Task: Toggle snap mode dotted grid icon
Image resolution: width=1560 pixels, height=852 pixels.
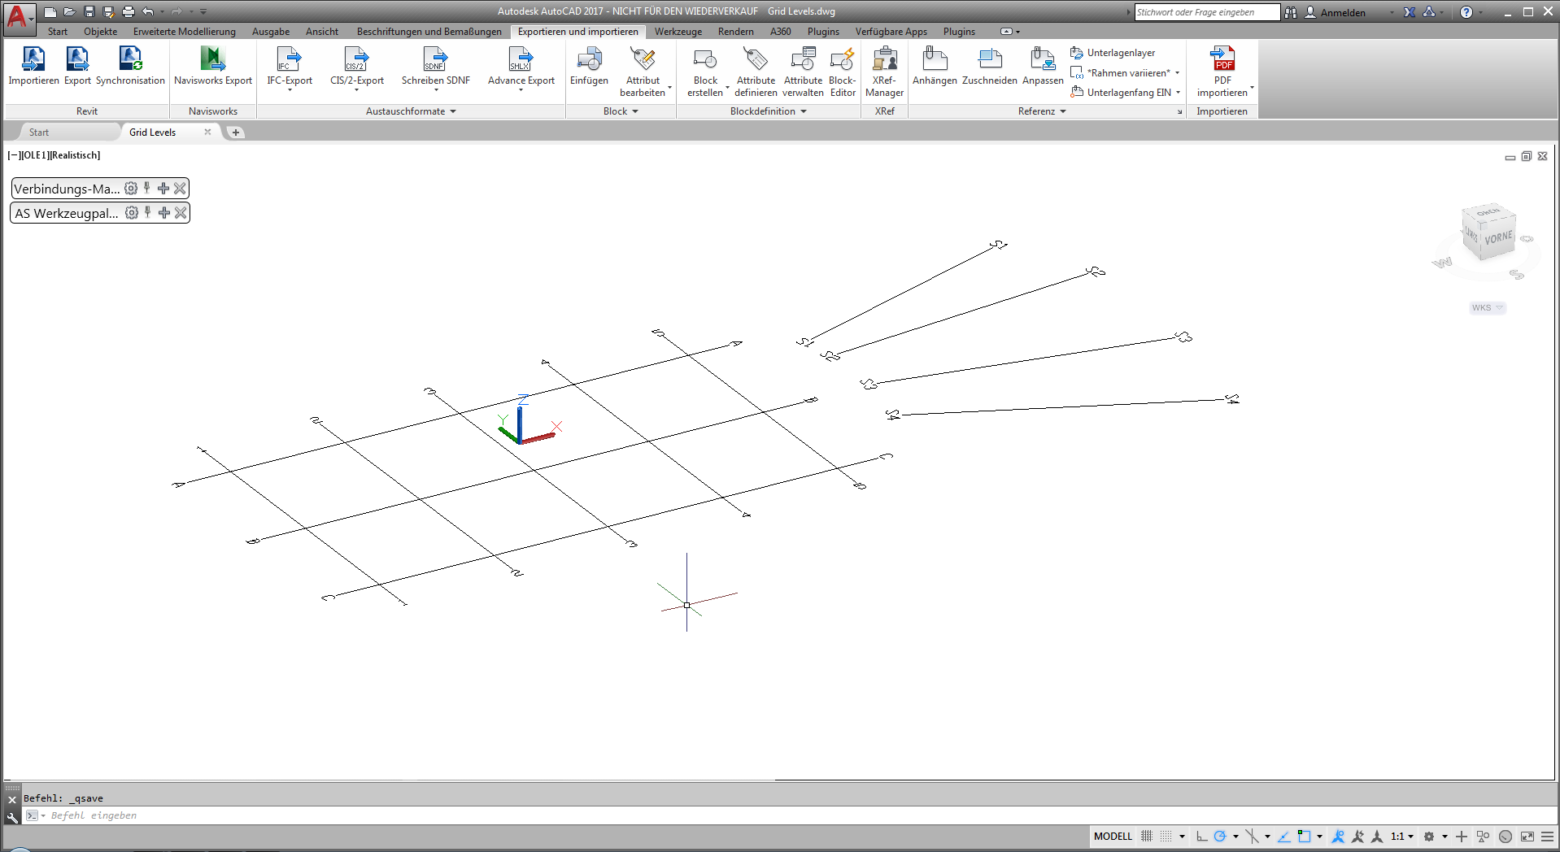Action: coord(1166,836)
